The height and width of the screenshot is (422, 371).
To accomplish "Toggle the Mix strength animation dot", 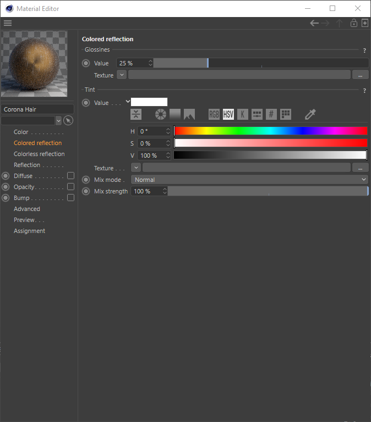I will tap(86, 191).
